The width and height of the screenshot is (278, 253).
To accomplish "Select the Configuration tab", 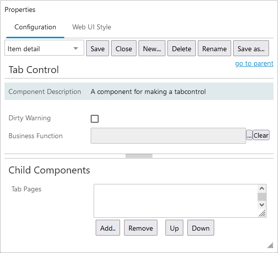I will coord(35,27).
